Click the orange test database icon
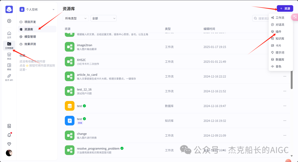 pos(70,106)
